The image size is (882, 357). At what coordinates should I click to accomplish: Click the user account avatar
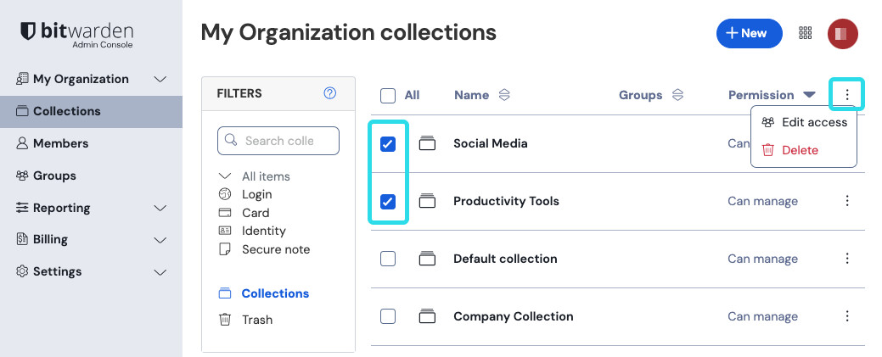(x=842, y=33)
